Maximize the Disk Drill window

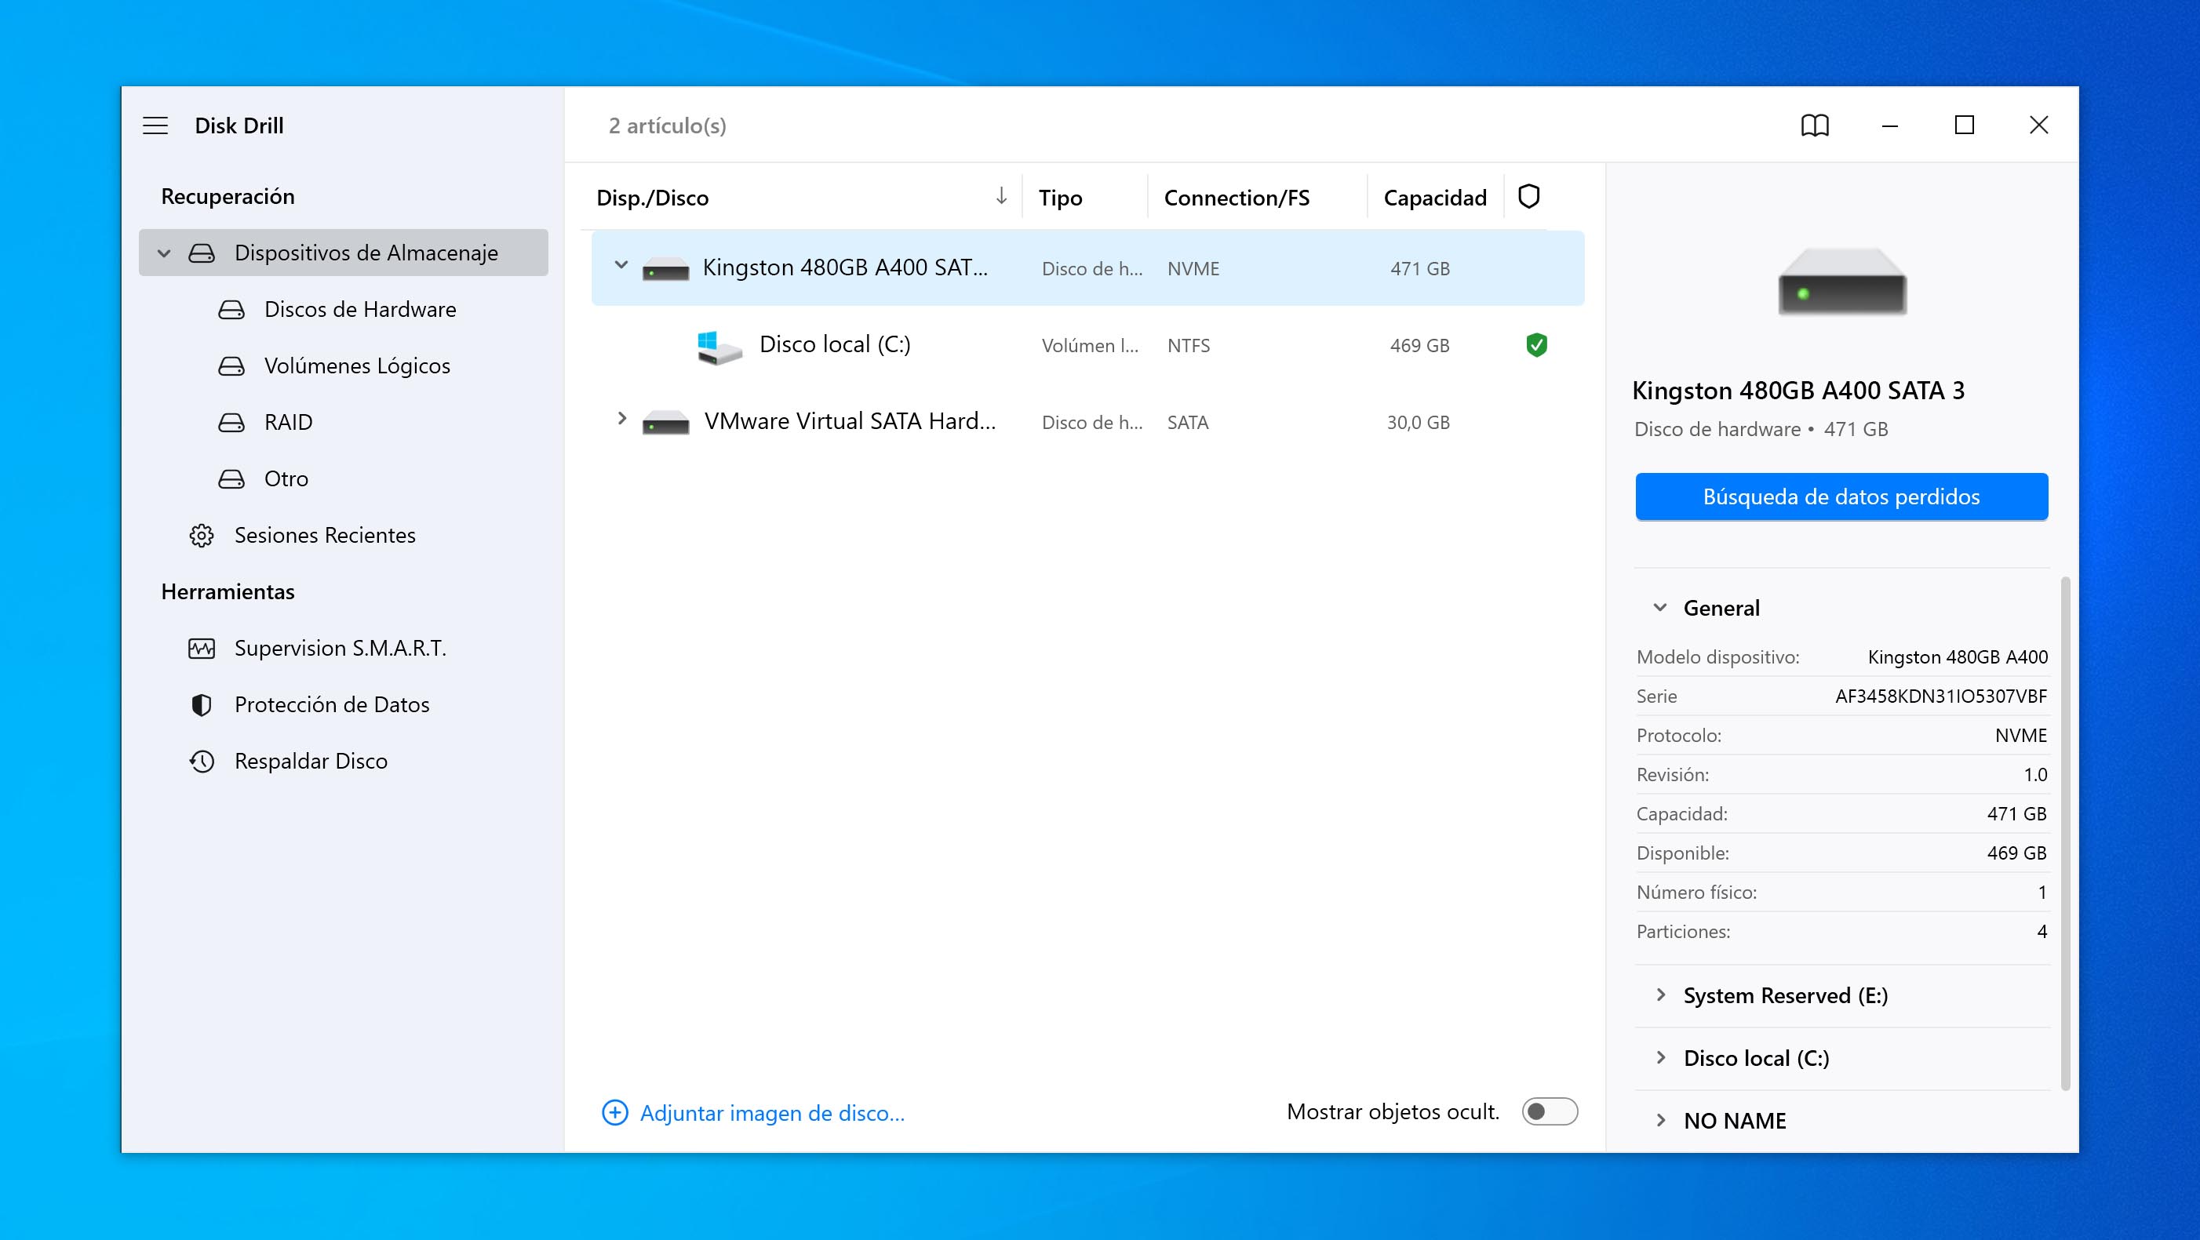[1965, 125]
